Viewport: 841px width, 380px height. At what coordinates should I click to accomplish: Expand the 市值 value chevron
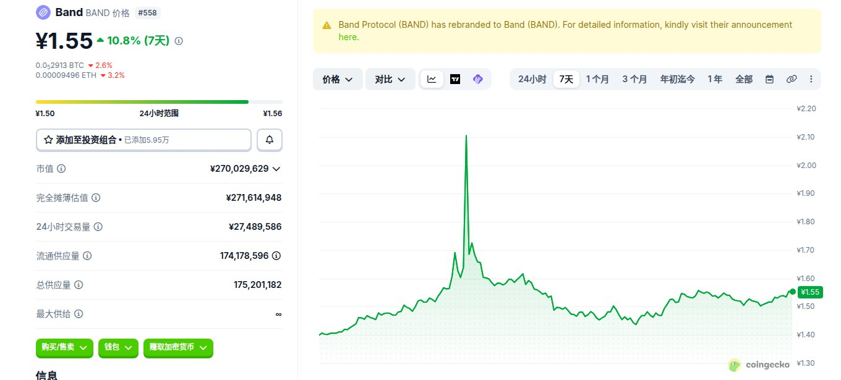pyautogui.click(x=276, y=169)
